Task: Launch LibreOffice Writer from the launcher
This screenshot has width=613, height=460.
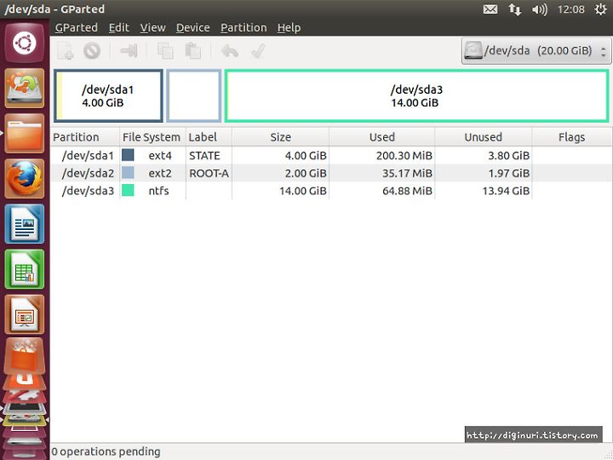Action: tap(24, 224)
